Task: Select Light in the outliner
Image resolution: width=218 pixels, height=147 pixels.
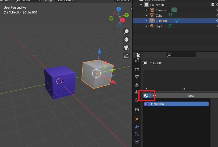Action: (159, 26)
